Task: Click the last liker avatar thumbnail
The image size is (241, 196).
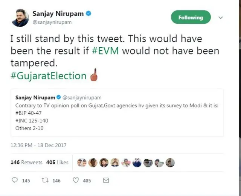Action: [170, 163]
